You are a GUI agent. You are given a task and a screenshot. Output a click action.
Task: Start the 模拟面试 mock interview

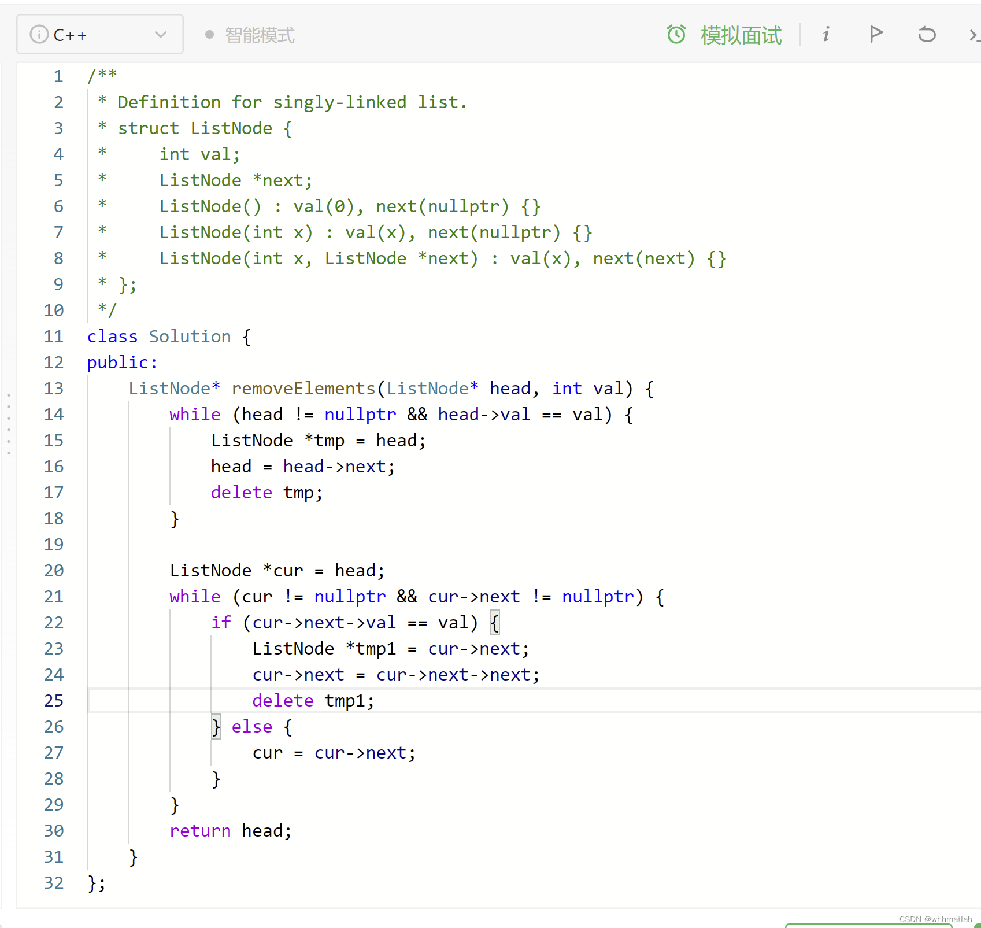[741, 35]
